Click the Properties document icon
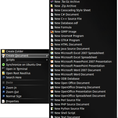Viewport: 118px width, 118px height. [x=3, y=101]
